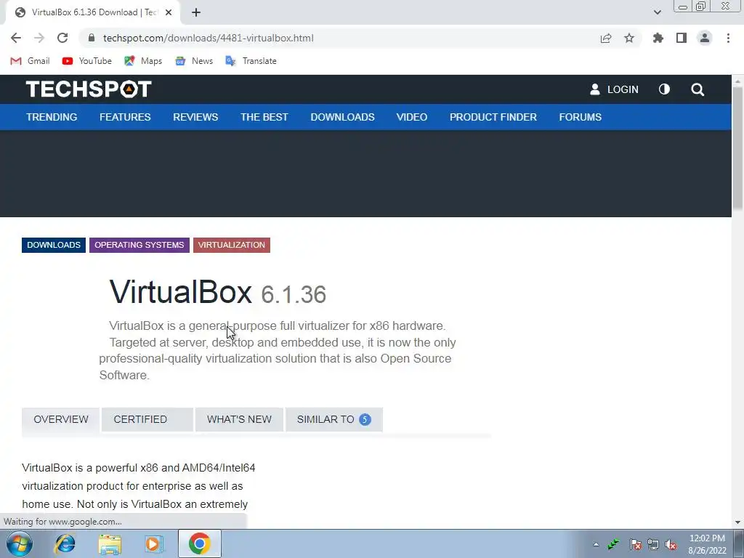Close the VirtualBox 6.1.36 Download tab
Image resolution: width=744 pixels, height=558 pixels.
pos(169,12)
